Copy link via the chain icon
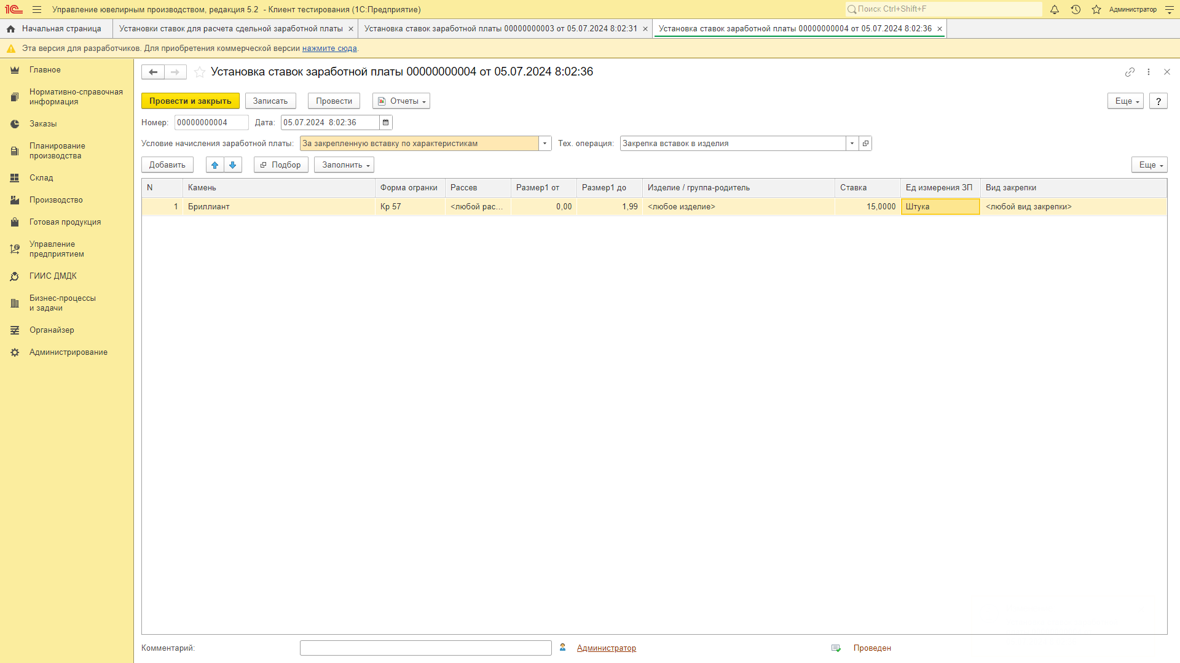 coord(1130,72)
